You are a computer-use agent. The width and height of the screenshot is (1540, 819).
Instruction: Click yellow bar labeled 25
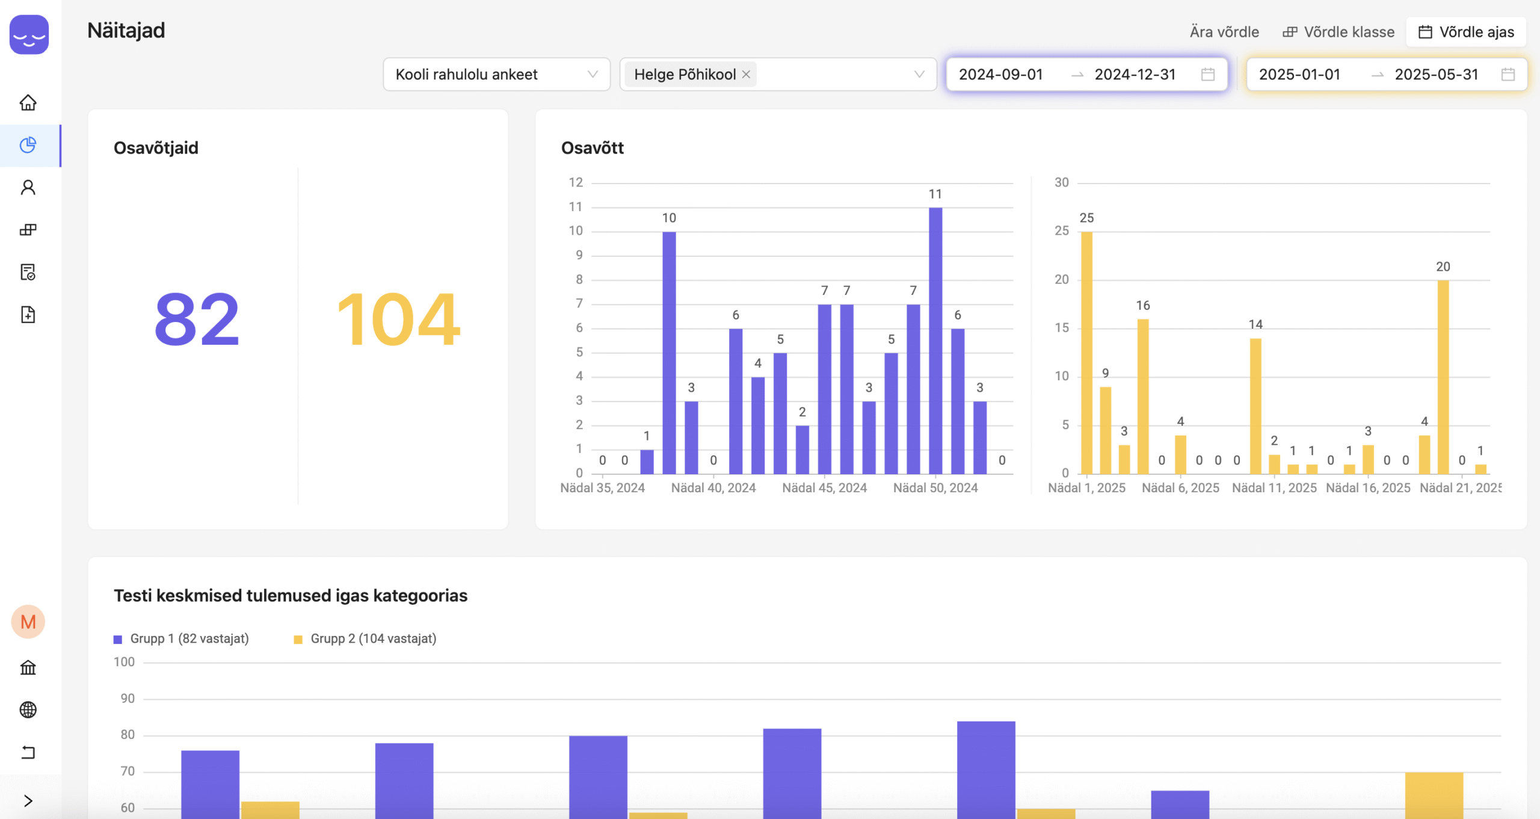coord(1086,353)
